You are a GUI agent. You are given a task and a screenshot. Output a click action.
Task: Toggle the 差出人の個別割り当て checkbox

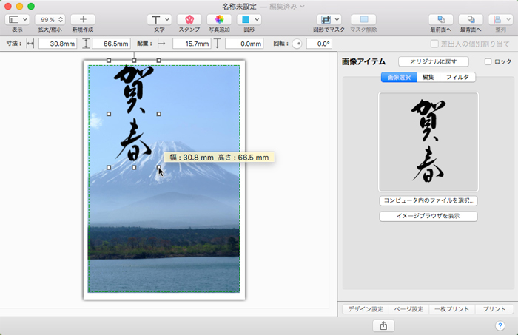[x=434, y=44]
